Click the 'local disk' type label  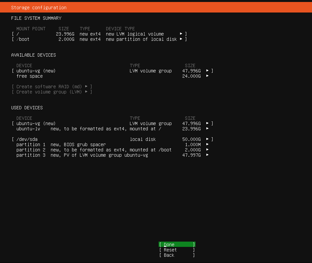pos(143,139)
